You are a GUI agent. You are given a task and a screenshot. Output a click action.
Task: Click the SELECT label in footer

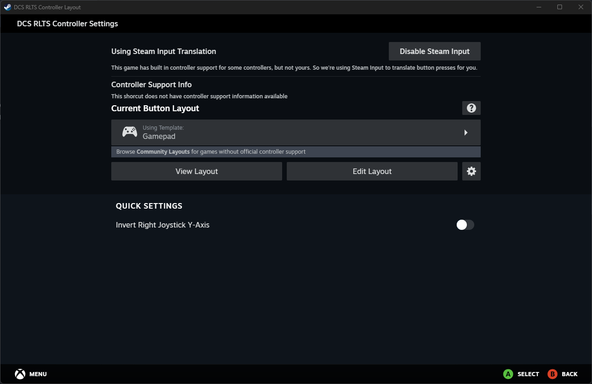point(528,374)
